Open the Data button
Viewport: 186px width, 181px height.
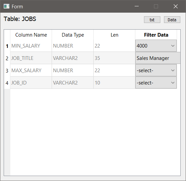pos(172,20)
